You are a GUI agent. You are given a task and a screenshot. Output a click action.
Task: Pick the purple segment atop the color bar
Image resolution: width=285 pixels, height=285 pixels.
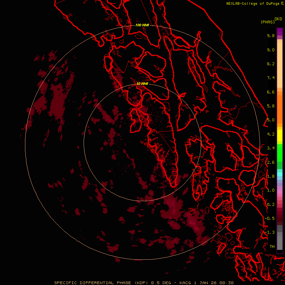(280, 32)
